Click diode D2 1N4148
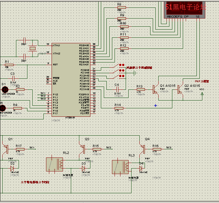The height and width of the screenshot is (203, 219). 12,169
